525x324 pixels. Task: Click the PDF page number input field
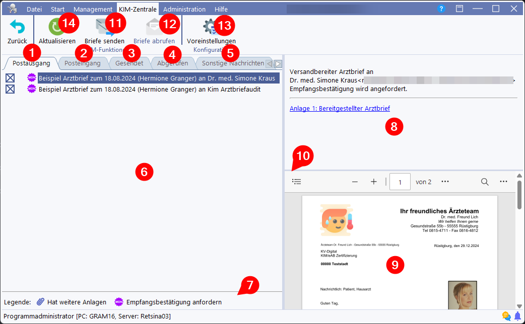(400, 182)
